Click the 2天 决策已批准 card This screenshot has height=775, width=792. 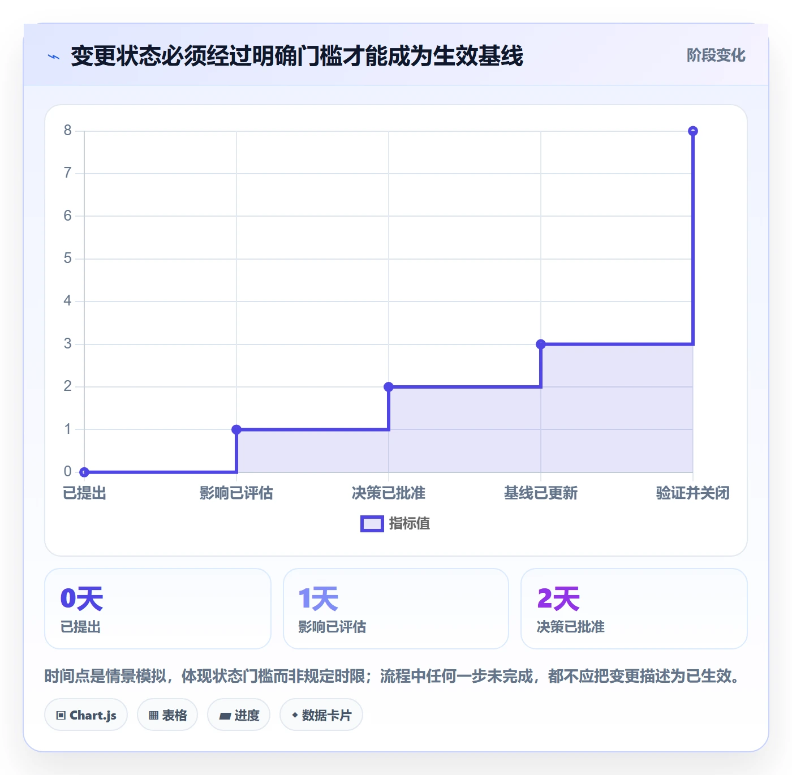(x=634, y=609)
